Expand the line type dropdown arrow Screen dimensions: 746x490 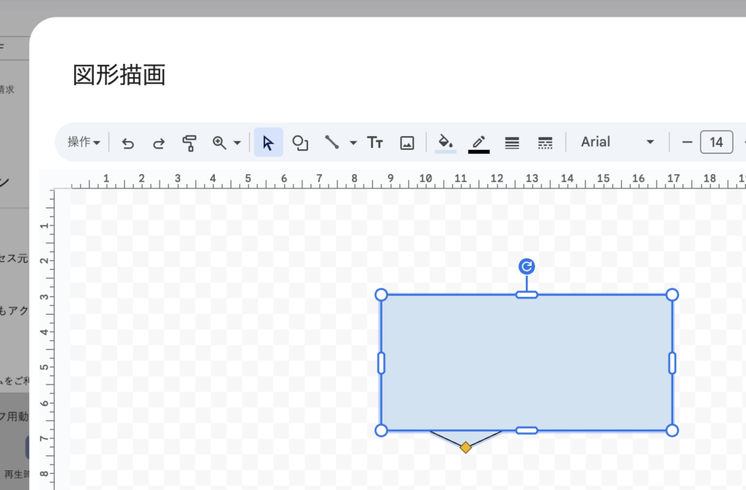353,143
